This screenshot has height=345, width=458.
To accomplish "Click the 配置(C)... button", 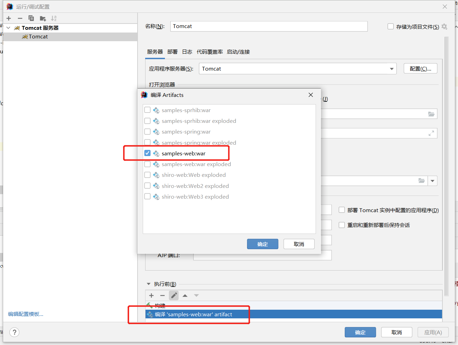I will [x=421, y=69].
